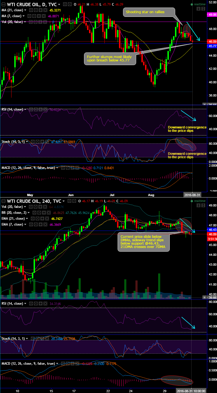
Task: Hide Vol (20, false) on the 240 chart
Action: (31, 206)
